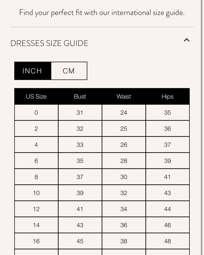Click the Waist column header
The image size is (204, 255).
(x=124, y=96)
